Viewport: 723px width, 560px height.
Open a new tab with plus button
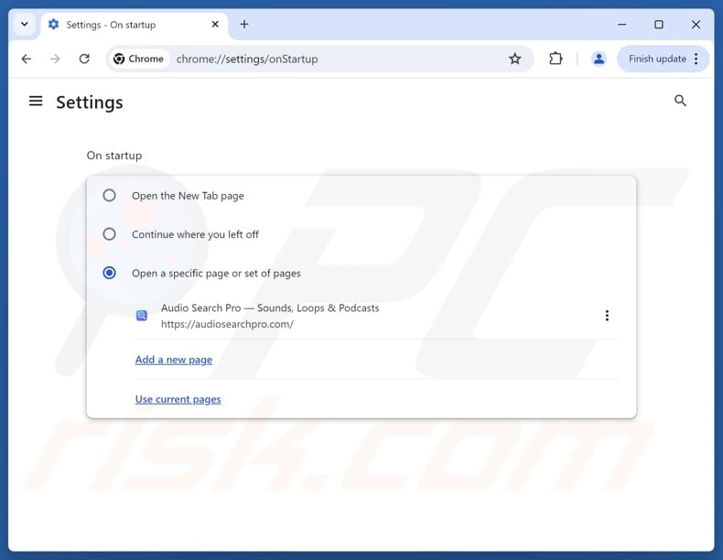(244, 25)
